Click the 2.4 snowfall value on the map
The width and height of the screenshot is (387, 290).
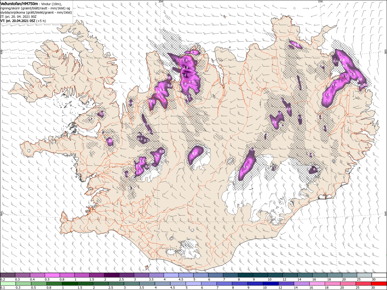point(186,67)
